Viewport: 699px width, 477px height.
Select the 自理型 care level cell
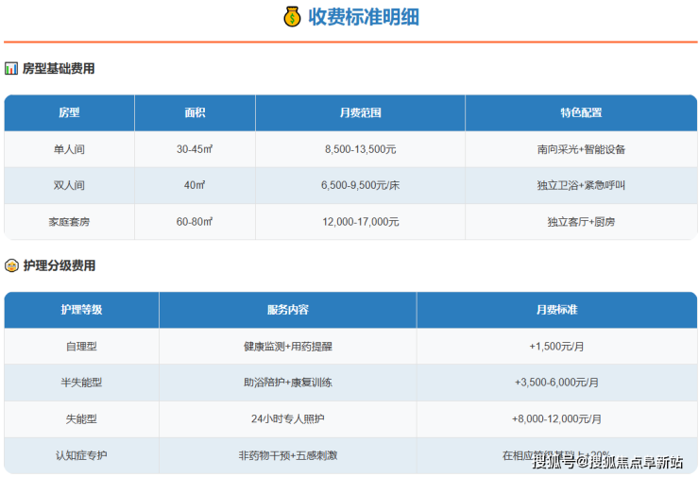point(81,347)
